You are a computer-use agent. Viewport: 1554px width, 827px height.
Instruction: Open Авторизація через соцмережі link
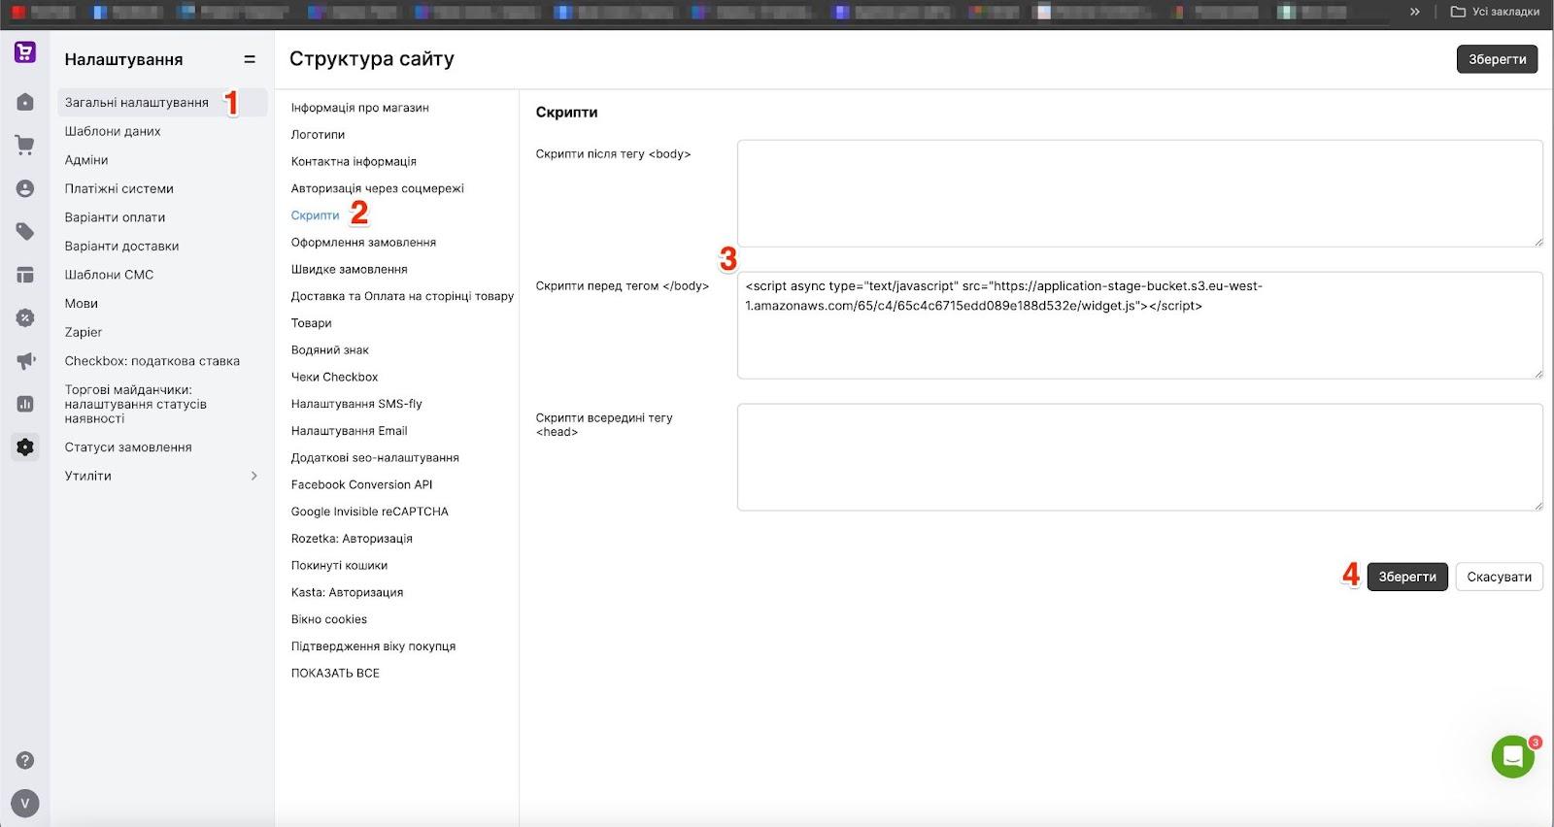tap(378, 188)
